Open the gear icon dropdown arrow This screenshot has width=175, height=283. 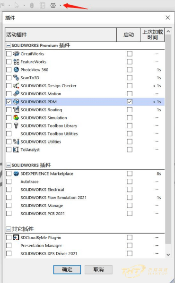click(x=61, y=5)
